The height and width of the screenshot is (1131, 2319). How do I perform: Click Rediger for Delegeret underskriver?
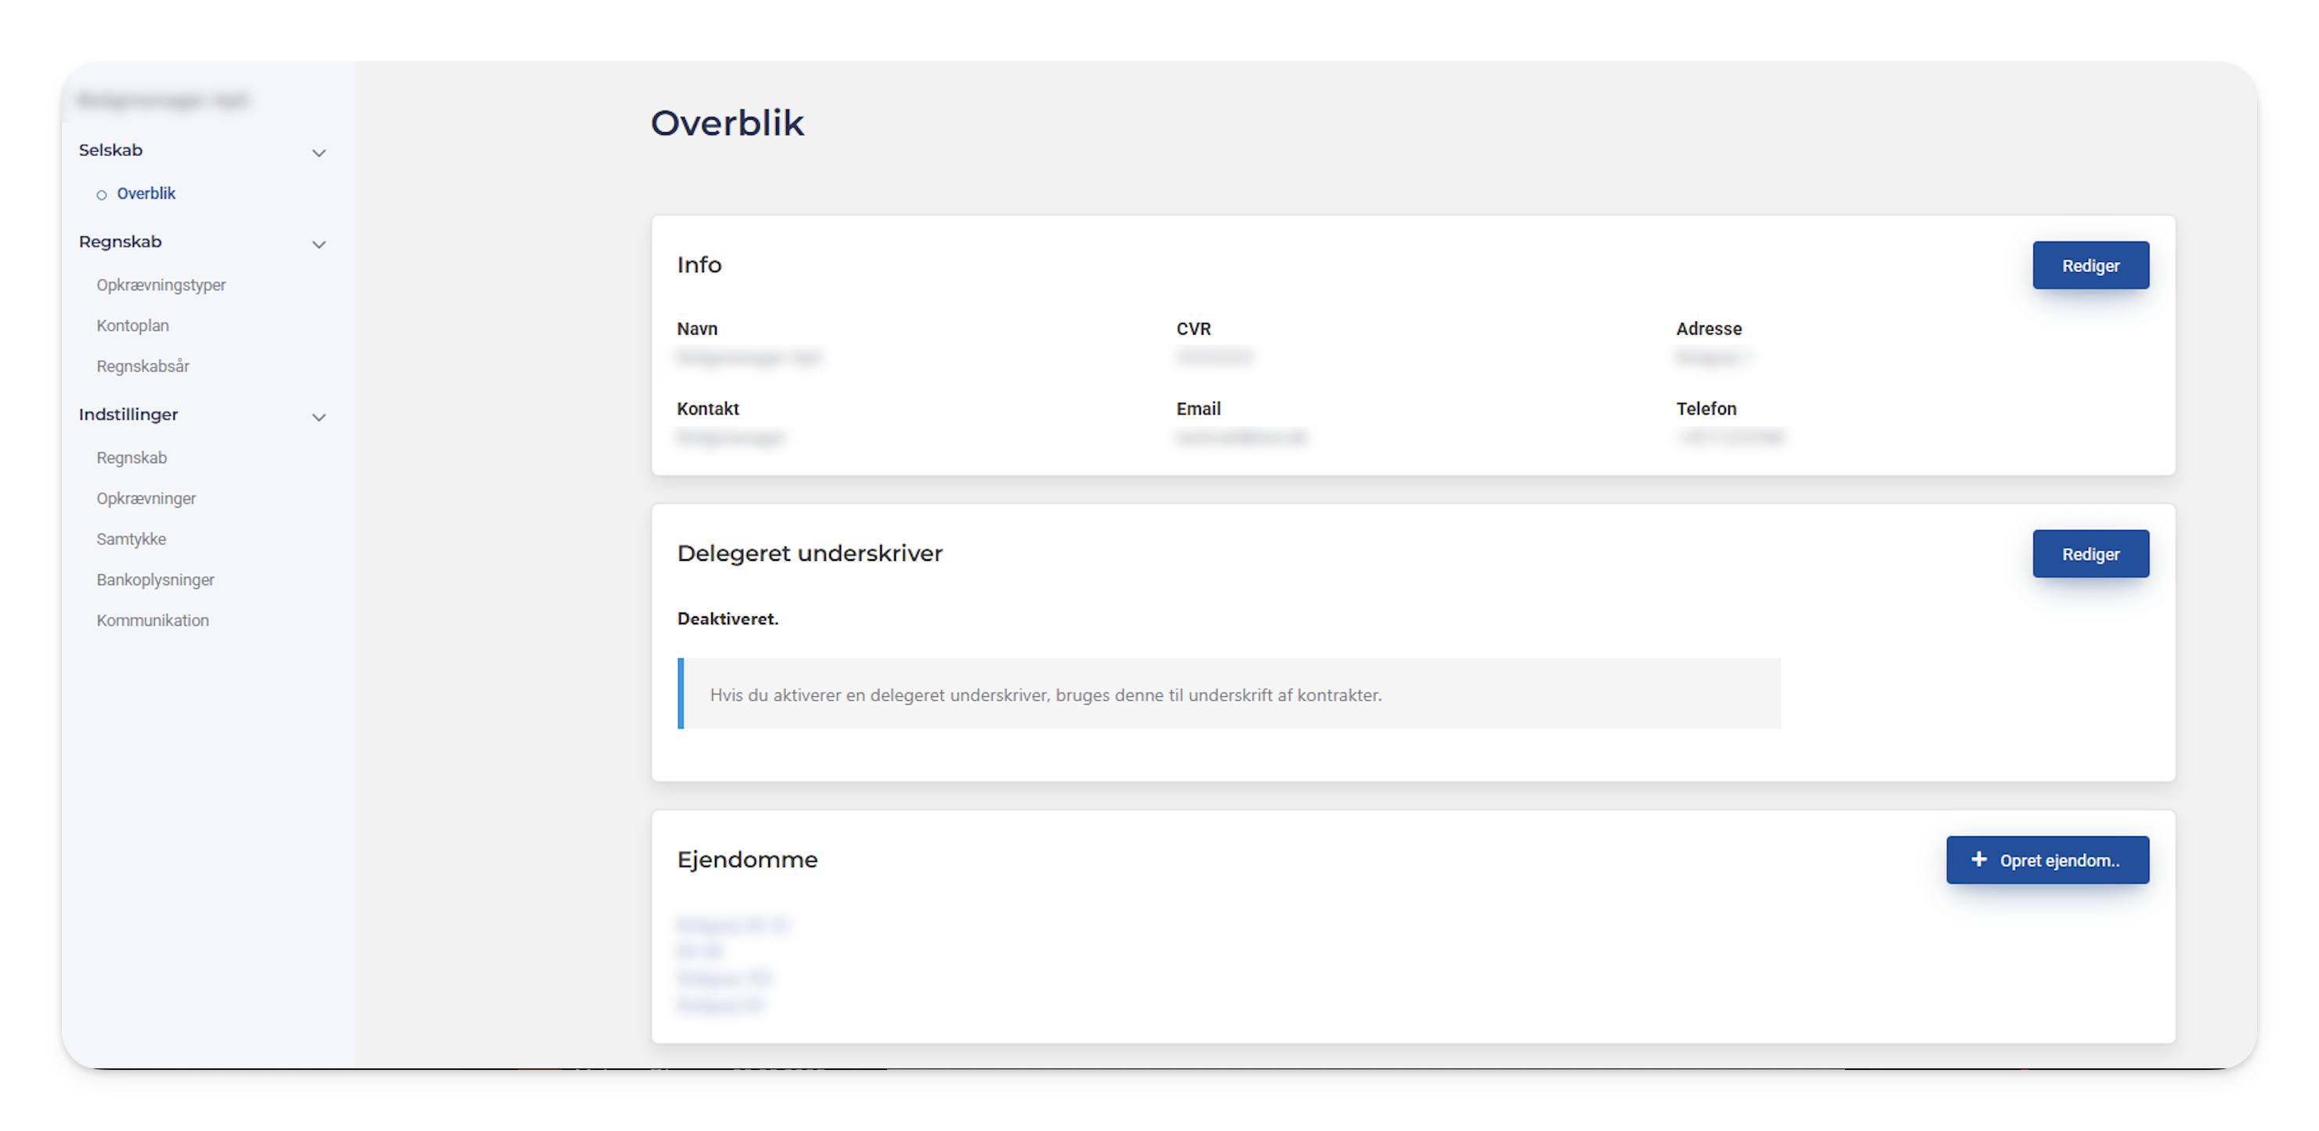click(x=2091, y=555)
